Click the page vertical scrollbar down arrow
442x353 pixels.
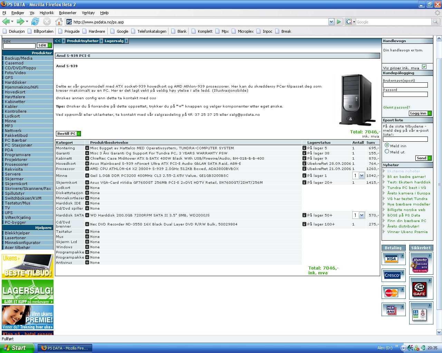coord(439,332)
